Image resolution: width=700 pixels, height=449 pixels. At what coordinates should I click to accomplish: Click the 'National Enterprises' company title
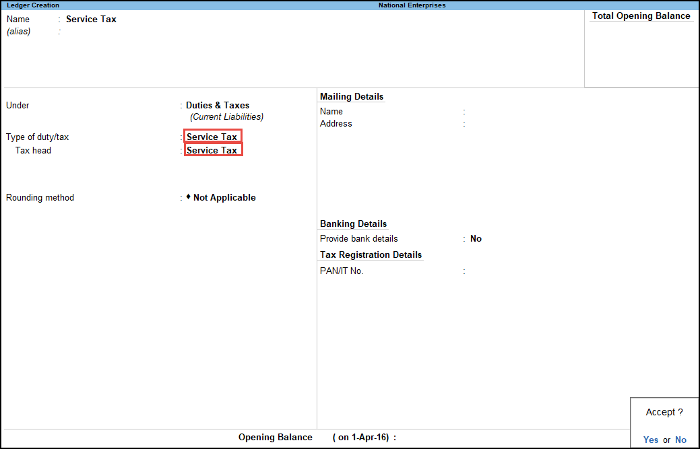coord(412,5)
